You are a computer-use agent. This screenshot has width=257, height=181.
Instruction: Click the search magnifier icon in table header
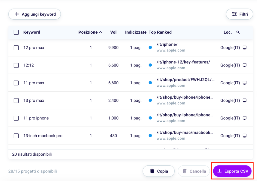[x=238, y=32]
